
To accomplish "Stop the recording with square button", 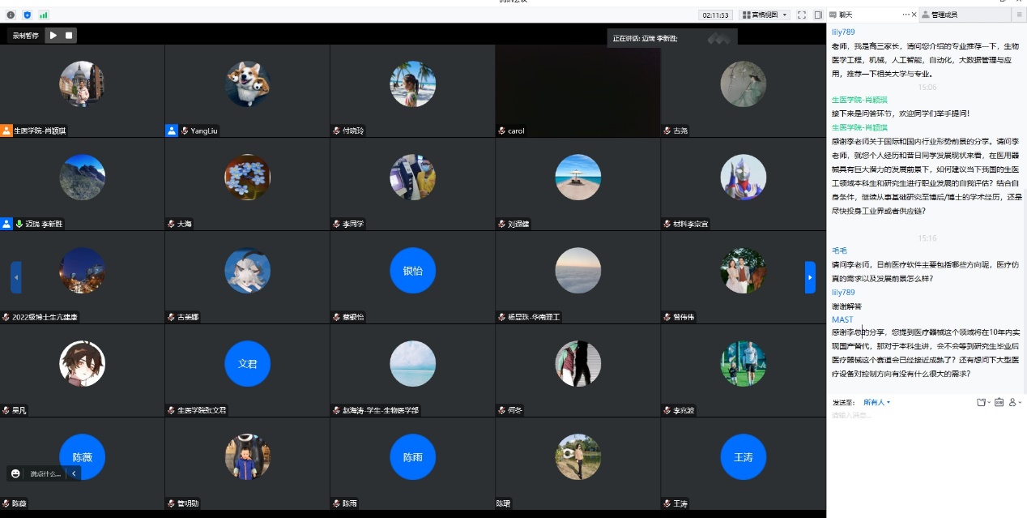I will click(x=70, y=35).
